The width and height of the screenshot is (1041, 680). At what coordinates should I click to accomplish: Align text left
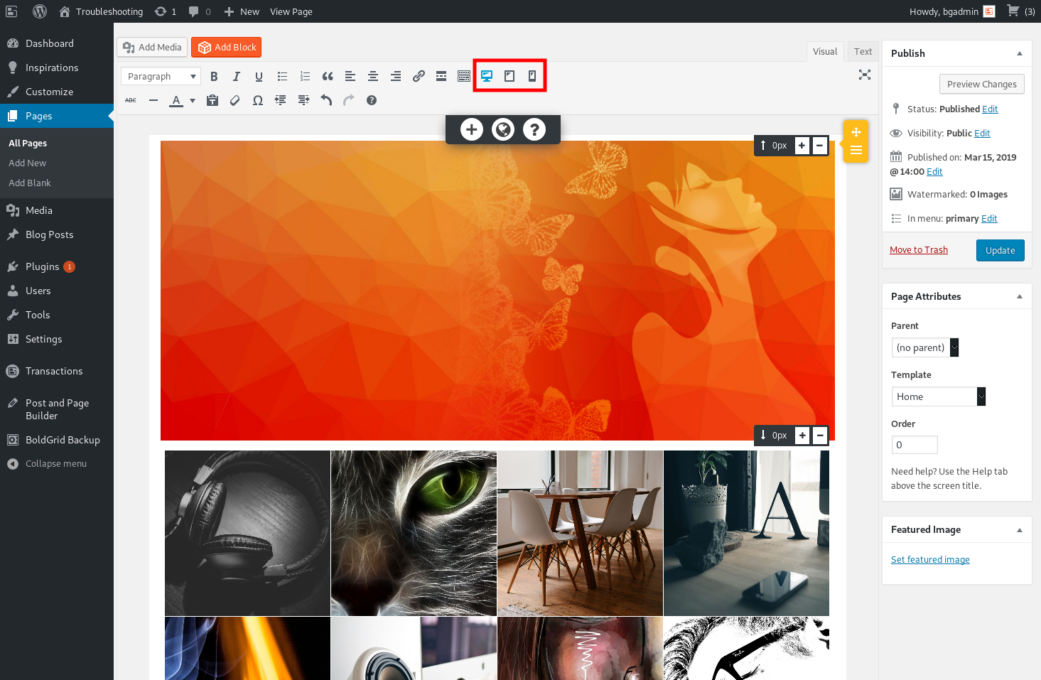(350, 76)
